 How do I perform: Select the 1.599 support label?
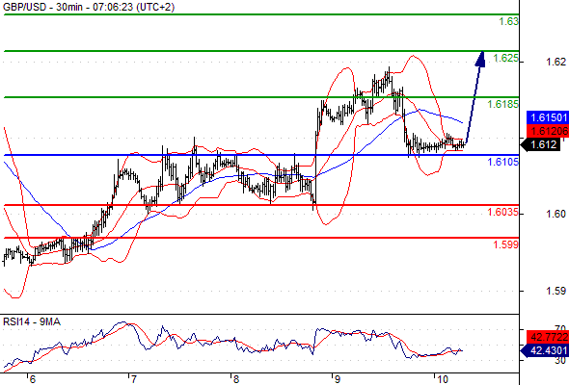(x=506, y=244)
